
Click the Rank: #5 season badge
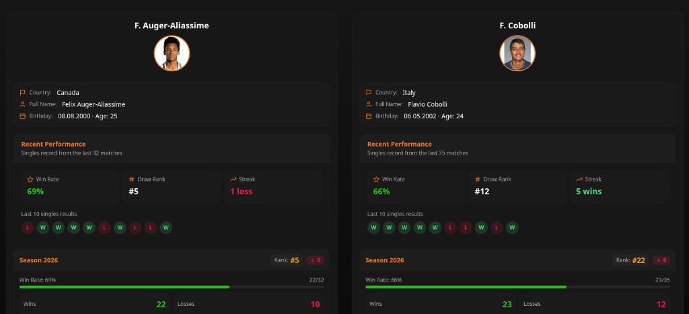(x=287, y=260)
